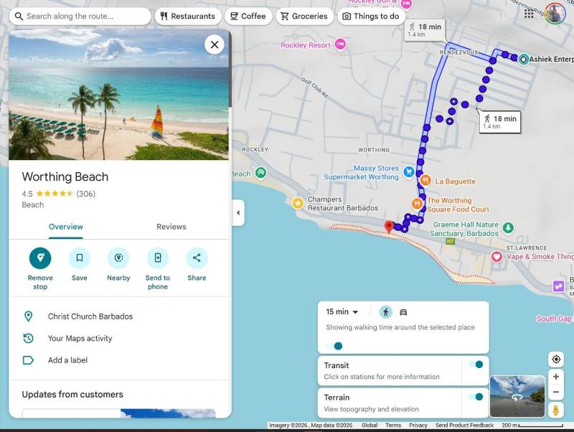Image resolution: width=574 pixels, height=432 pixels.
Task: Zoom in the map with plus
Action: (x=555, y=377)
